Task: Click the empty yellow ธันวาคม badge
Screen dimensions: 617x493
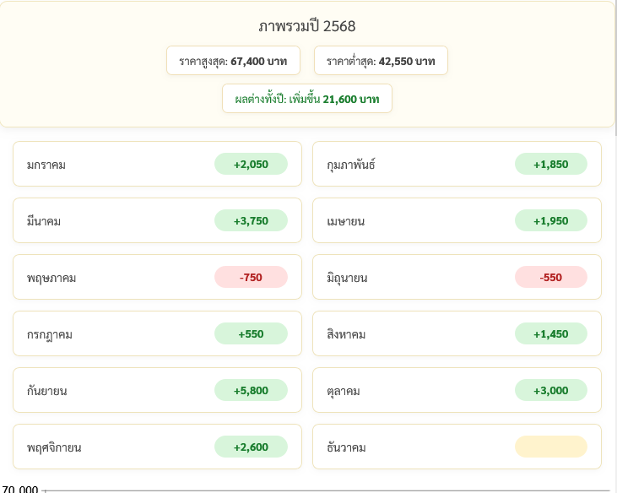Action: coord(550,447)
